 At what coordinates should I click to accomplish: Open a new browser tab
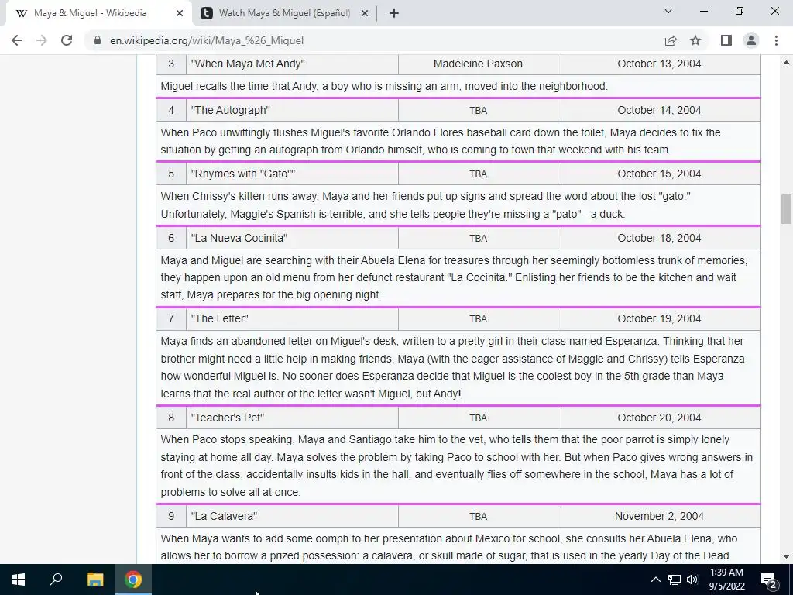394,13
